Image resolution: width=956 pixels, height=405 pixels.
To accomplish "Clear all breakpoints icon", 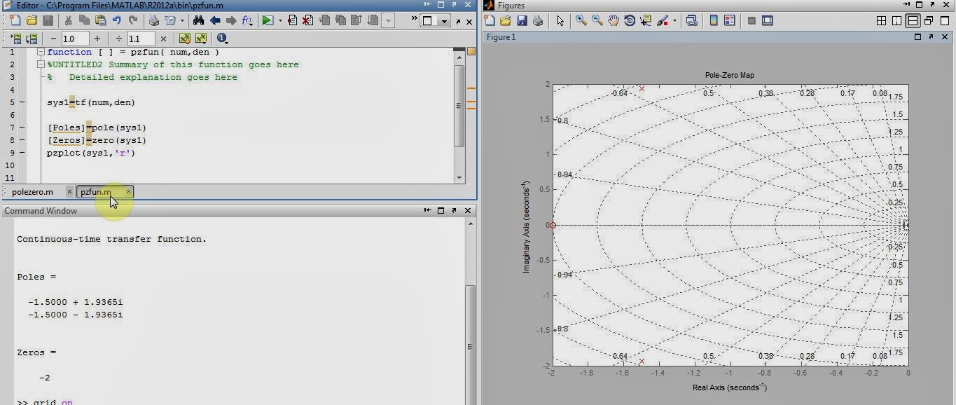I will 307,20.
